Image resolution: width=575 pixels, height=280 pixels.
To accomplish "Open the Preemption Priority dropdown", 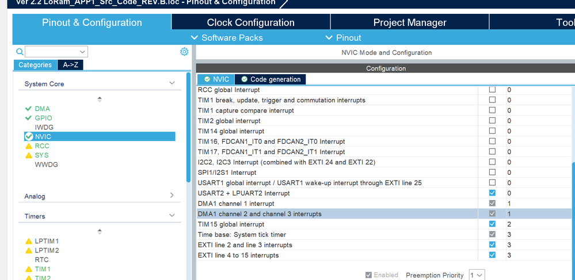I will (x=477, y=275).
